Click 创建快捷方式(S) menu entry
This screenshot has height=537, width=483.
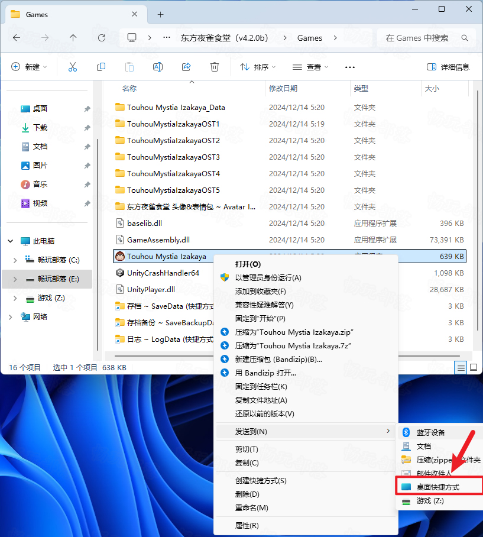click(306, 480)
